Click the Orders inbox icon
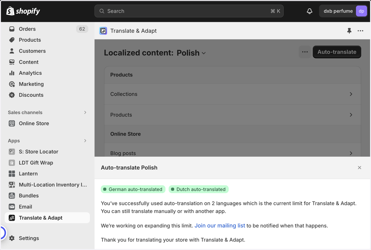 click(12, 29)
